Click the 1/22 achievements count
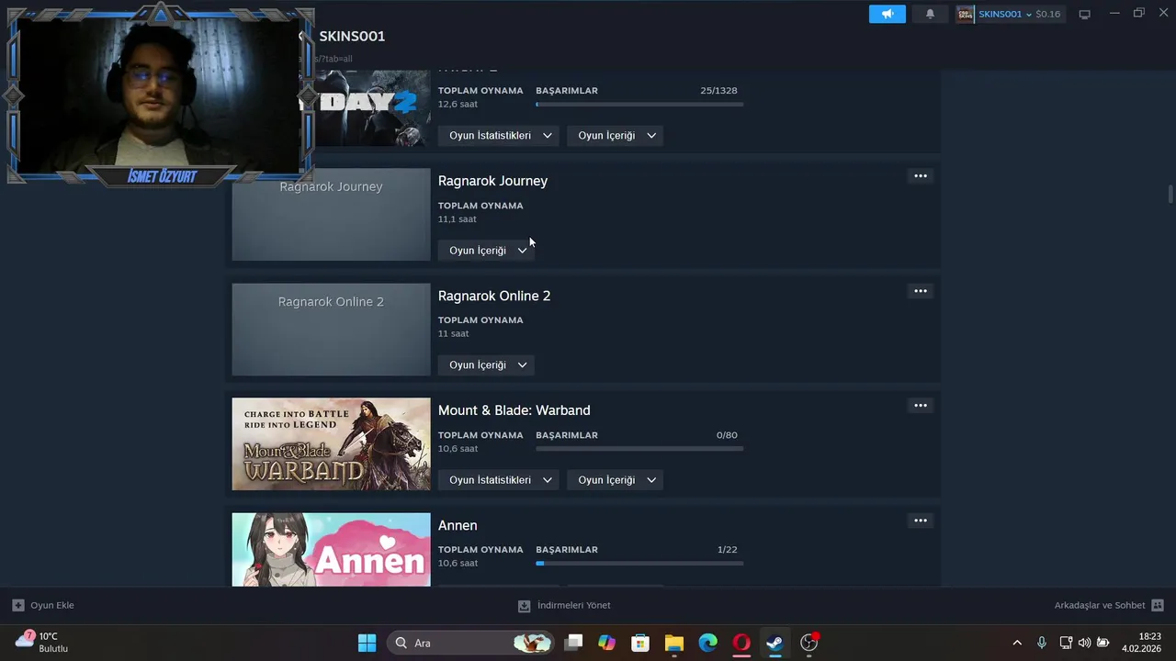Screen dimensions: 1176x661 click(727, 550)
